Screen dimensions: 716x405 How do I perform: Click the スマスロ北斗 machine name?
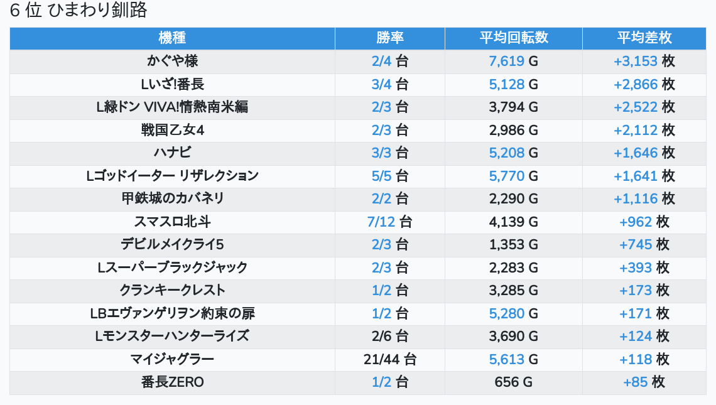172,222
